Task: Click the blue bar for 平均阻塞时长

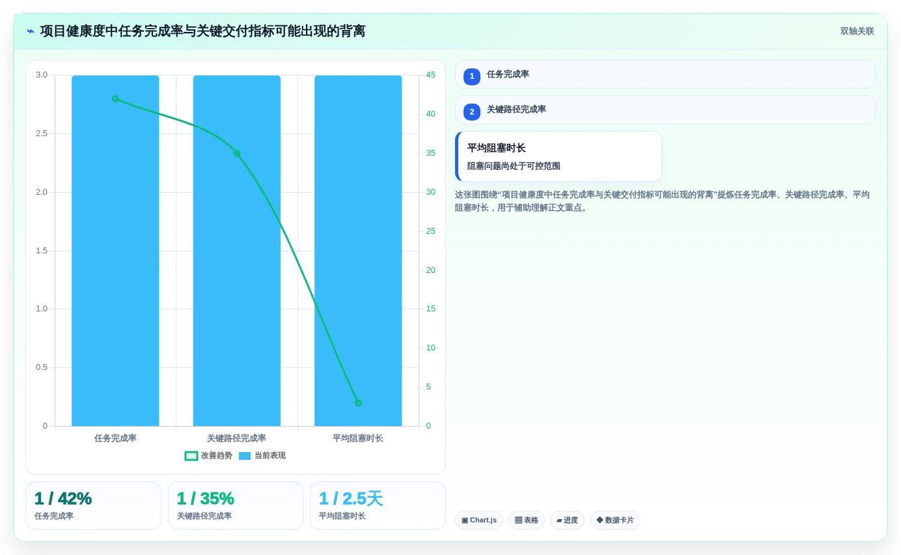Action: tap(358, 251)
